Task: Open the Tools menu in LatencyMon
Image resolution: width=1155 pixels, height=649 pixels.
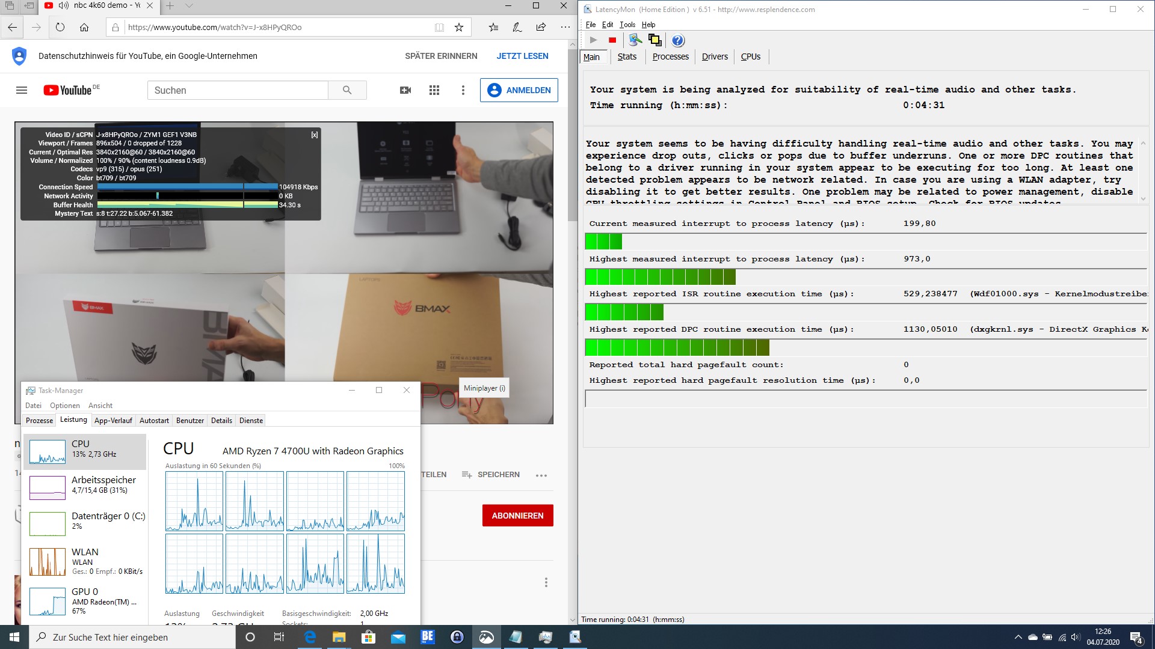Action: point(627,25)
